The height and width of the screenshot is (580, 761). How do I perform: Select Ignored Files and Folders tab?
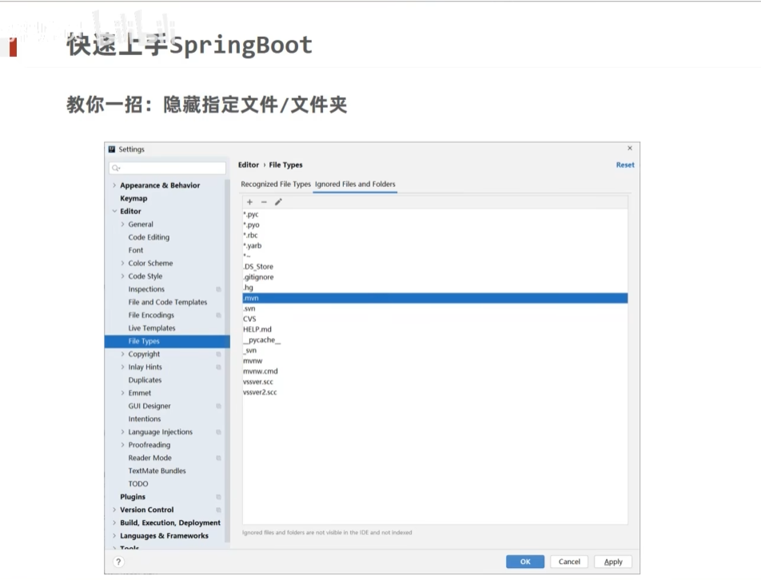[355, 185]
